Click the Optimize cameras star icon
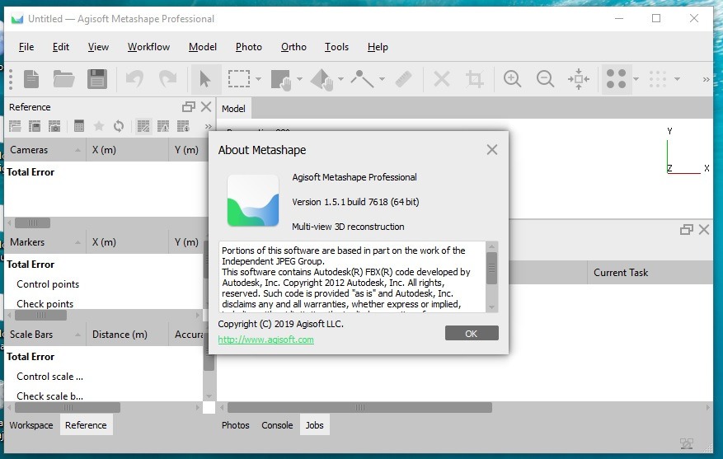The width and height of the screenshot is (723, 459). point(99,126)
